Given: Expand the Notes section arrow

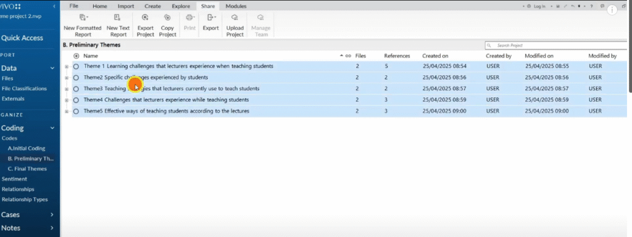Looking at the screenshot, I should 52,228.
